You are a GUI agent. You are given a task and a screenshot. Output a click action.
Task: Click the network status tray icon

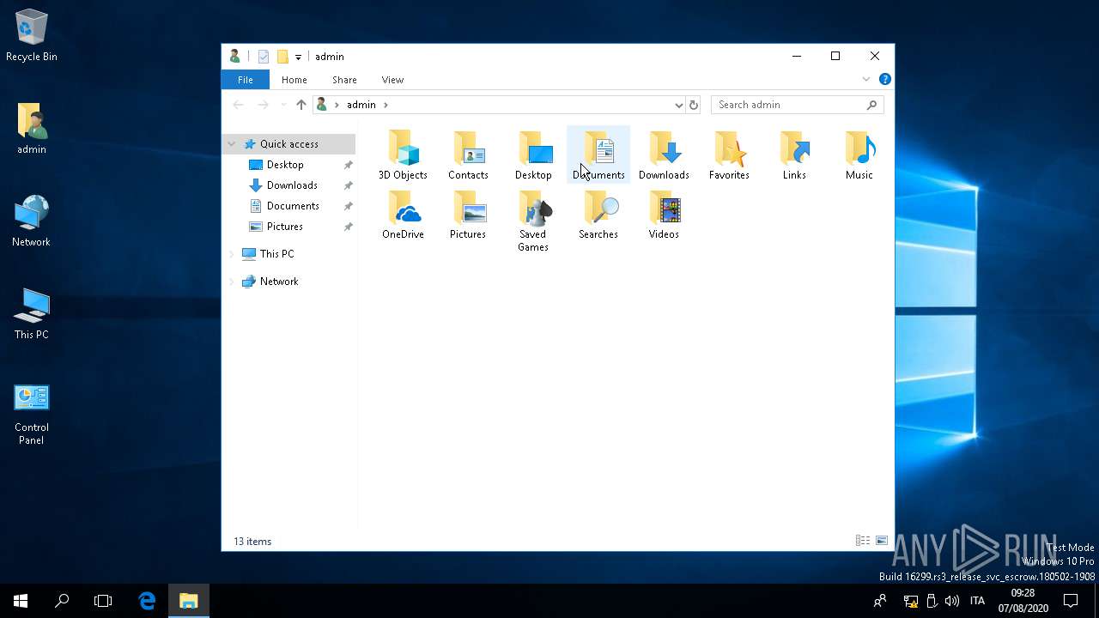tap(911, 601)
